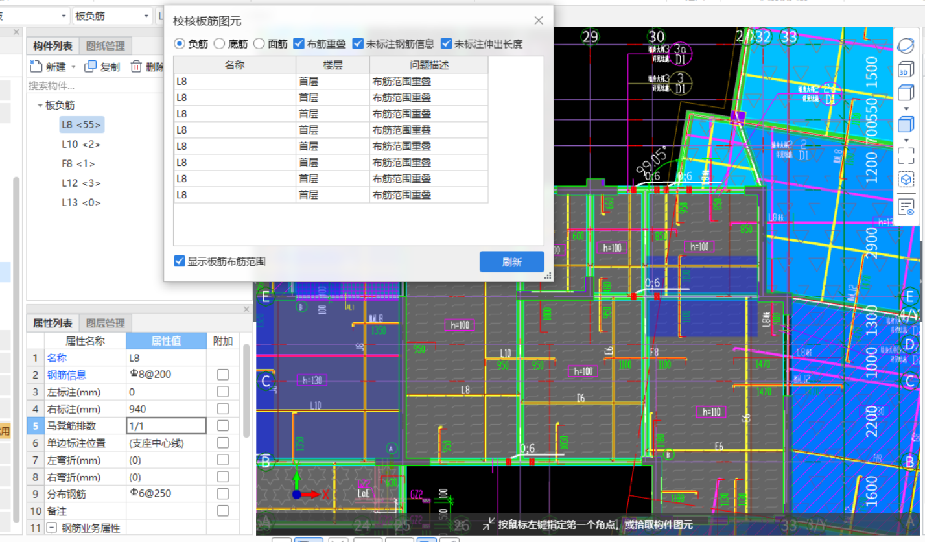Close the 校核板筋图元 dialog

(539, 21)
